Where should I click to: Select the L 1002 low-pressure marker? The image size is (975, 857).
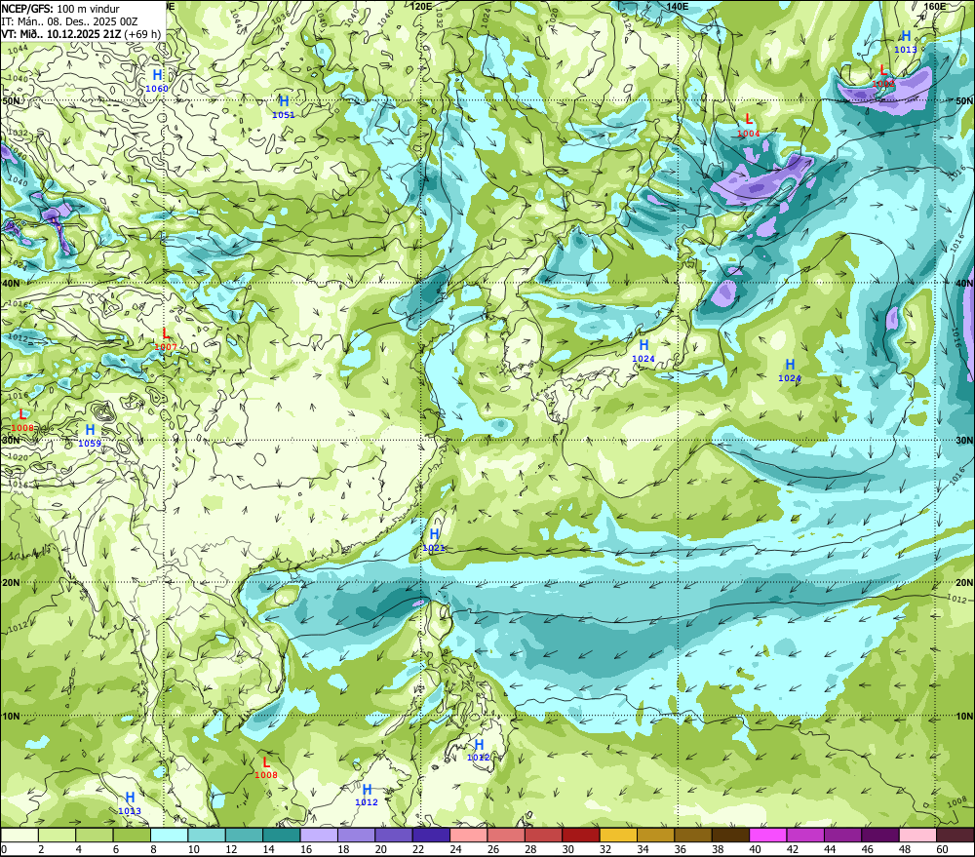[883, 76]
